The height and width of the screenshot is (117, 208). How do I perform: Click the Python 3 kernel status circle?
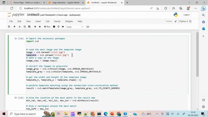(190, 21)
